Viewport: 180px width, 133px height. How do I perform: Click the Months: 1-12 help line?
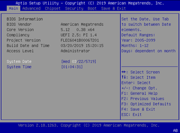coord(135,46)
